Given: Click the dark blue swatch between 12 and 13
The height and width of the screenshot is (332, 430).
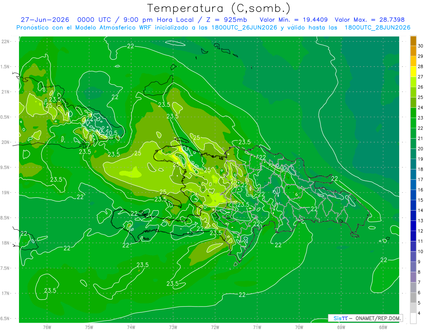Looking at the screenshot, I should tap(413, 226).
